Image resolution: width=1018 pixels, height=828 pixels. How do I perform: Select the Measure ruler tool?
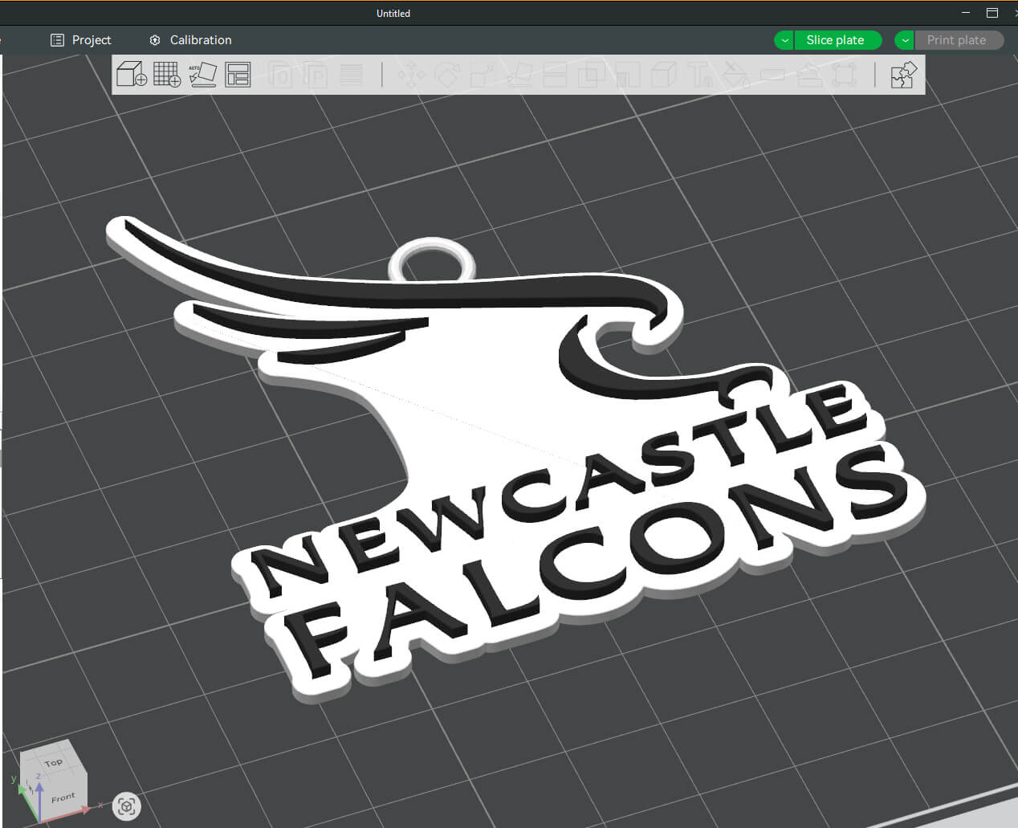click(772, 75)
